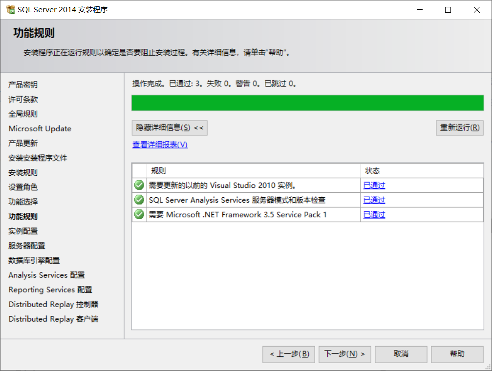The height and width of the screenshot is (371, 492).
Task: Open 已通过 status link for Visual Studio 2010 rule
Action: (374, 185)
